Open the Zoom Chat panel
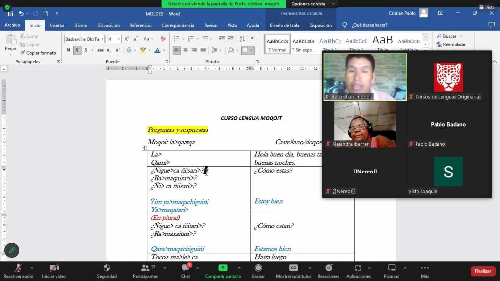The height and width of the screenshot is (281, 500). 186,268
